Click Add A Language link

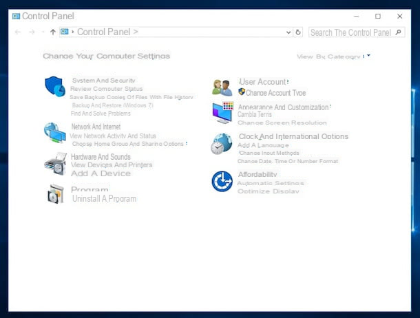pyautogui.click(x=263, y=145)
